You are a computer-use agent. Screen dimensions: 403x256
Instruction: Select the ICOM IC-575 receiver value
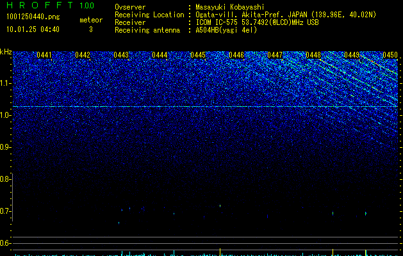point(257,22)
